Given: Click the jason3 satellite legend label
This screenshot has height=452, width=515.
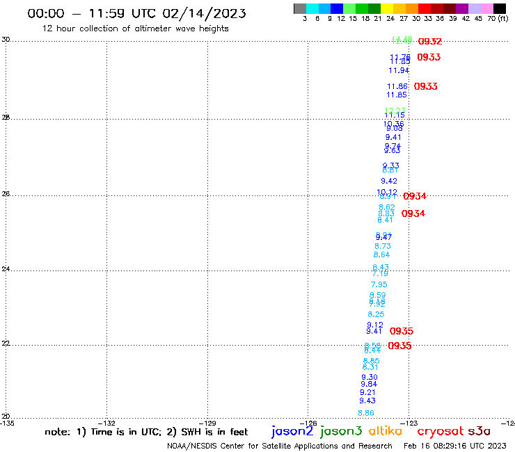Looking at the screenshot, I should pos(341,431).
